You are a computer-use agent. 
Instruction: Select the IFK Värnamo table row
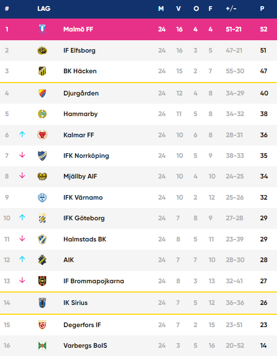[x=138, y=198]
